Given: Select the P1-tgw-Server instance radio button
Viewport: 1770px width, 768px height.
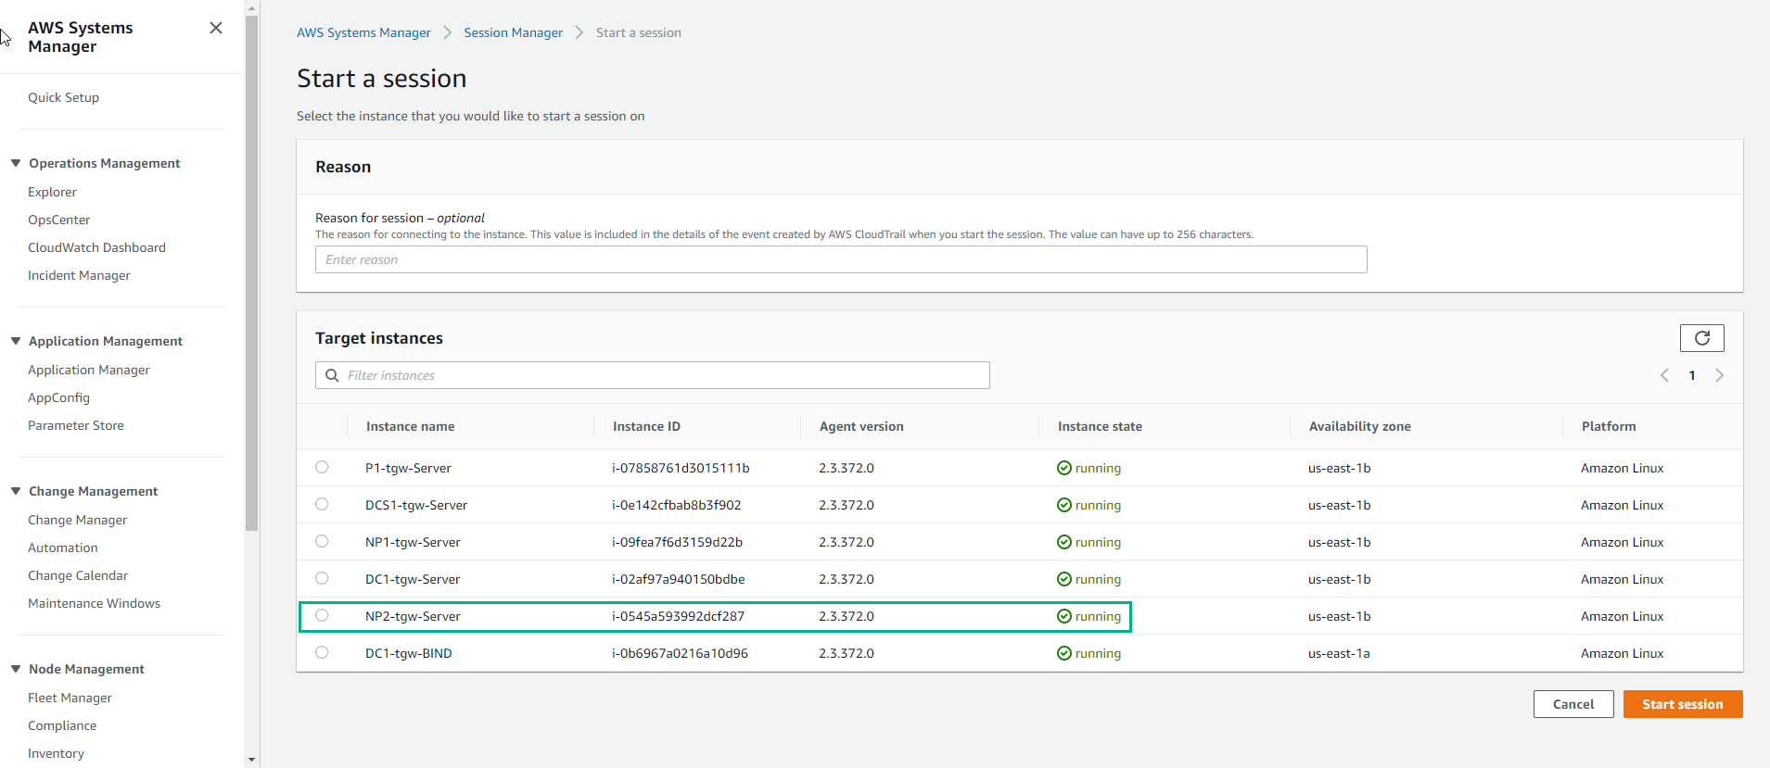Looking at the screenshot, I should tap(322, 467).
